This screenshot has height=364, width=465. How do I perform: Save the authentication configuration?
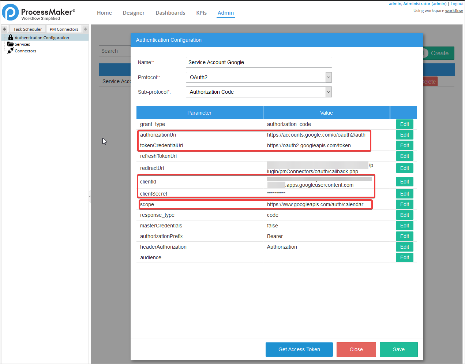[399, 349]
